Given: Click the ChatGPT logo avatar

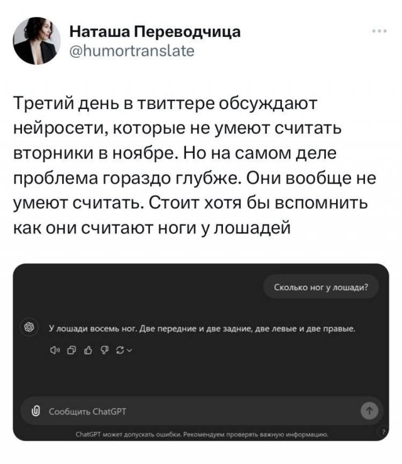Looking at the screenshot, I should 28,327.
